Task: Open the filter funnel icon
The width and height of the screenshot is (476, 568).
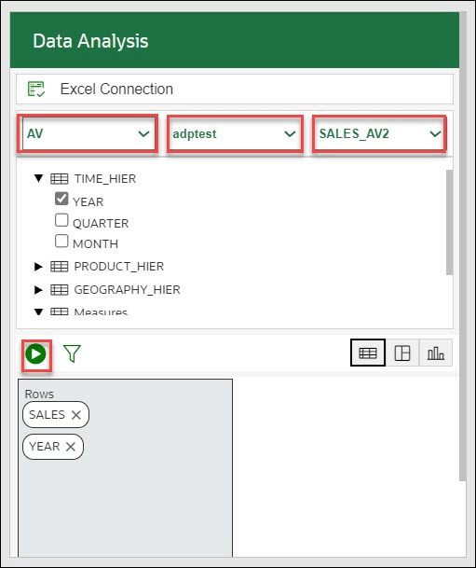Action: 72,353
